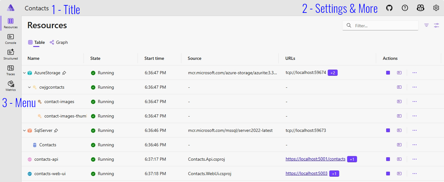This screenshot has height=182, width=444.
Task: Stop the contacts-web-ui resource
Action: click(388, 174)
